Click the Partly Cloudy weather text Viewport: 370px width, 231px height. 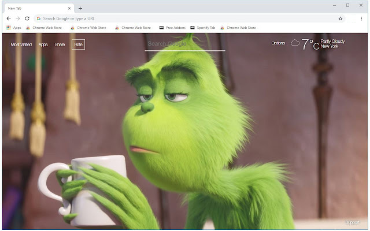[x=332, y=41]
